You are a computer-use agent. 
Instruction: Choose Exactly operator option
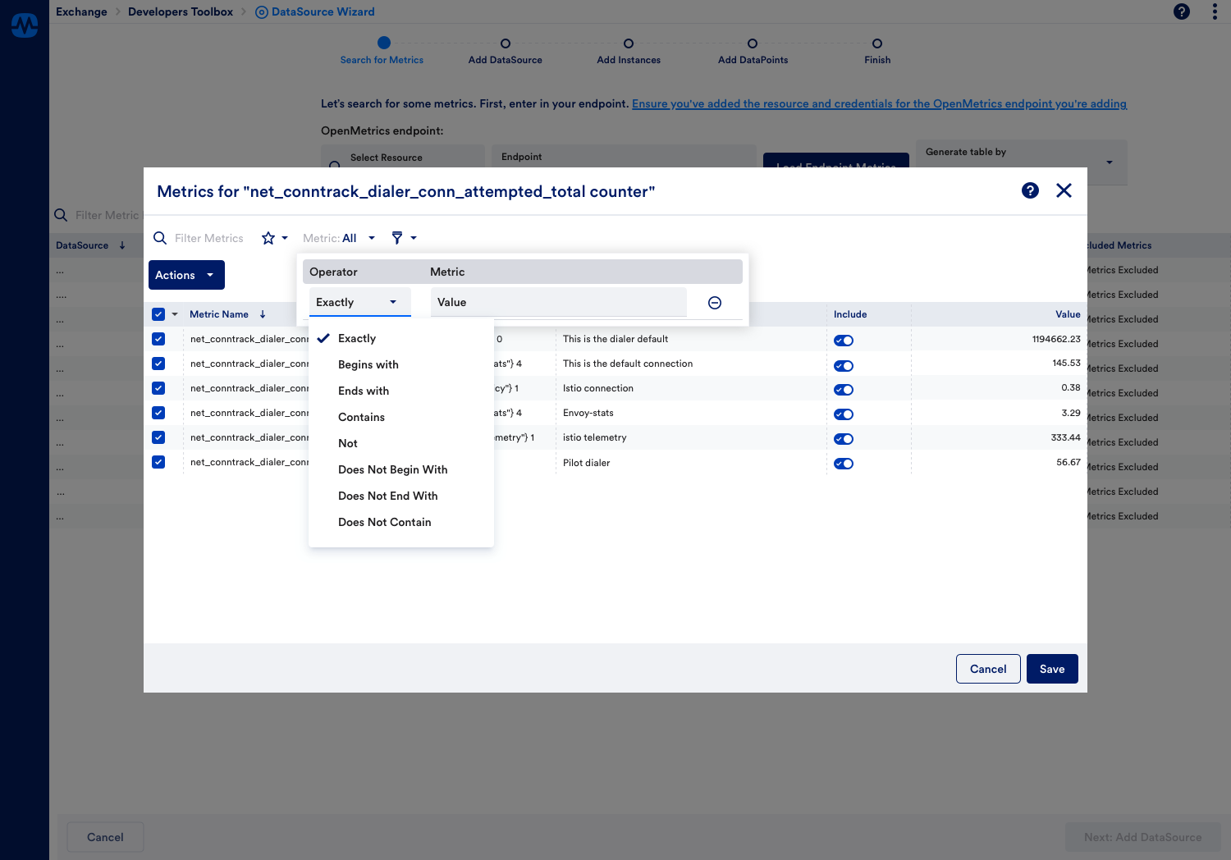(401, 338)
